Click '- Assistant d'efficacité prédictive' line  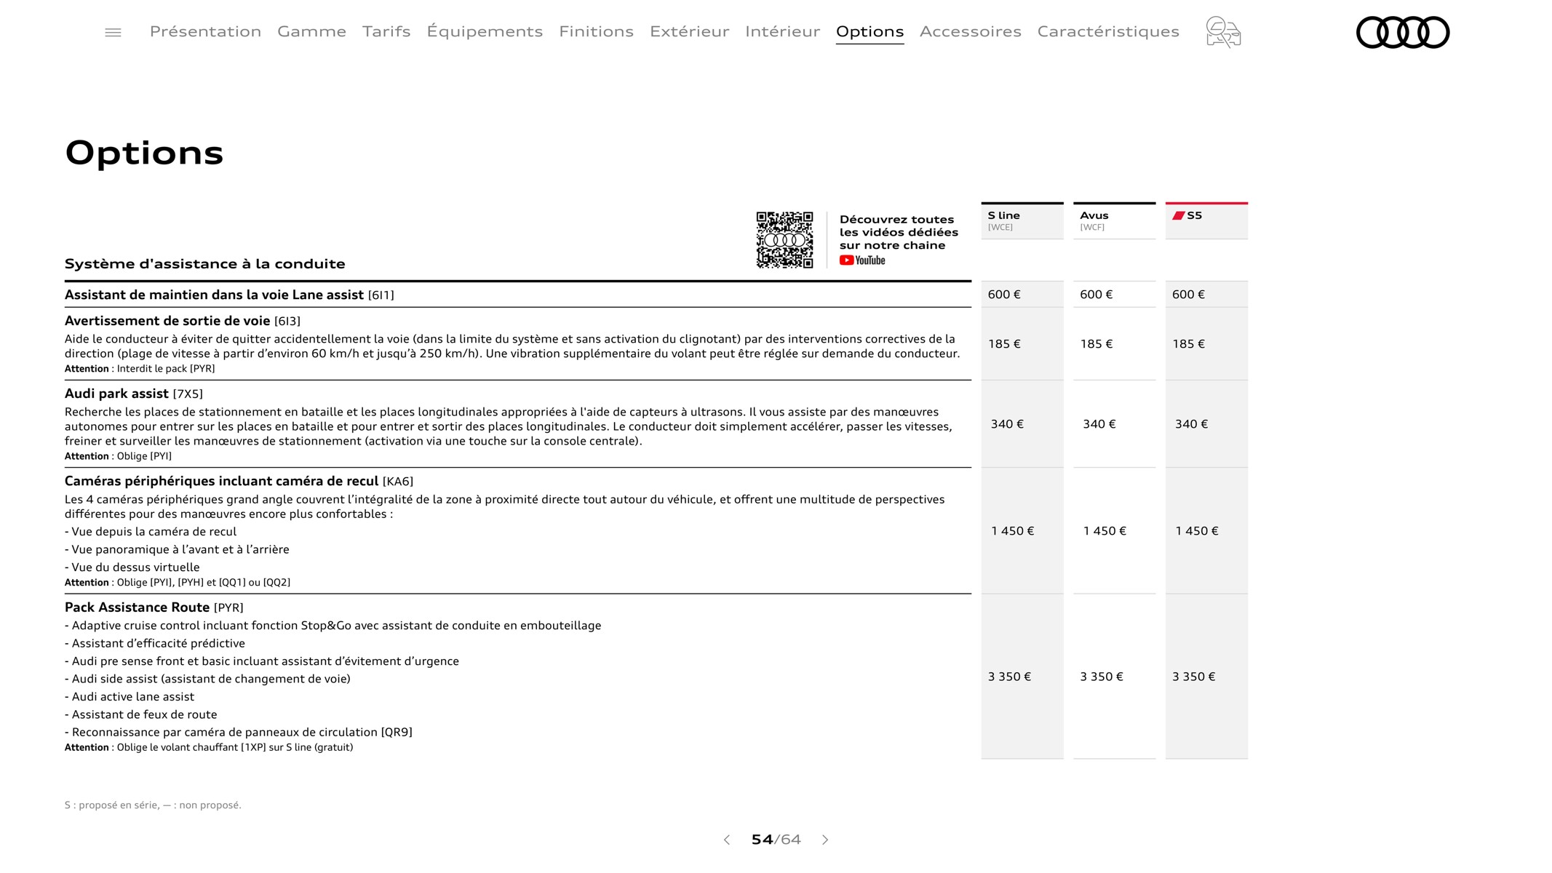click(155, 643)
